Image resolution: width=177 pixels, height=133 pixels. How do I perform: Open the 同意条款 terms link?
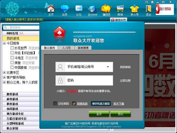82,104
